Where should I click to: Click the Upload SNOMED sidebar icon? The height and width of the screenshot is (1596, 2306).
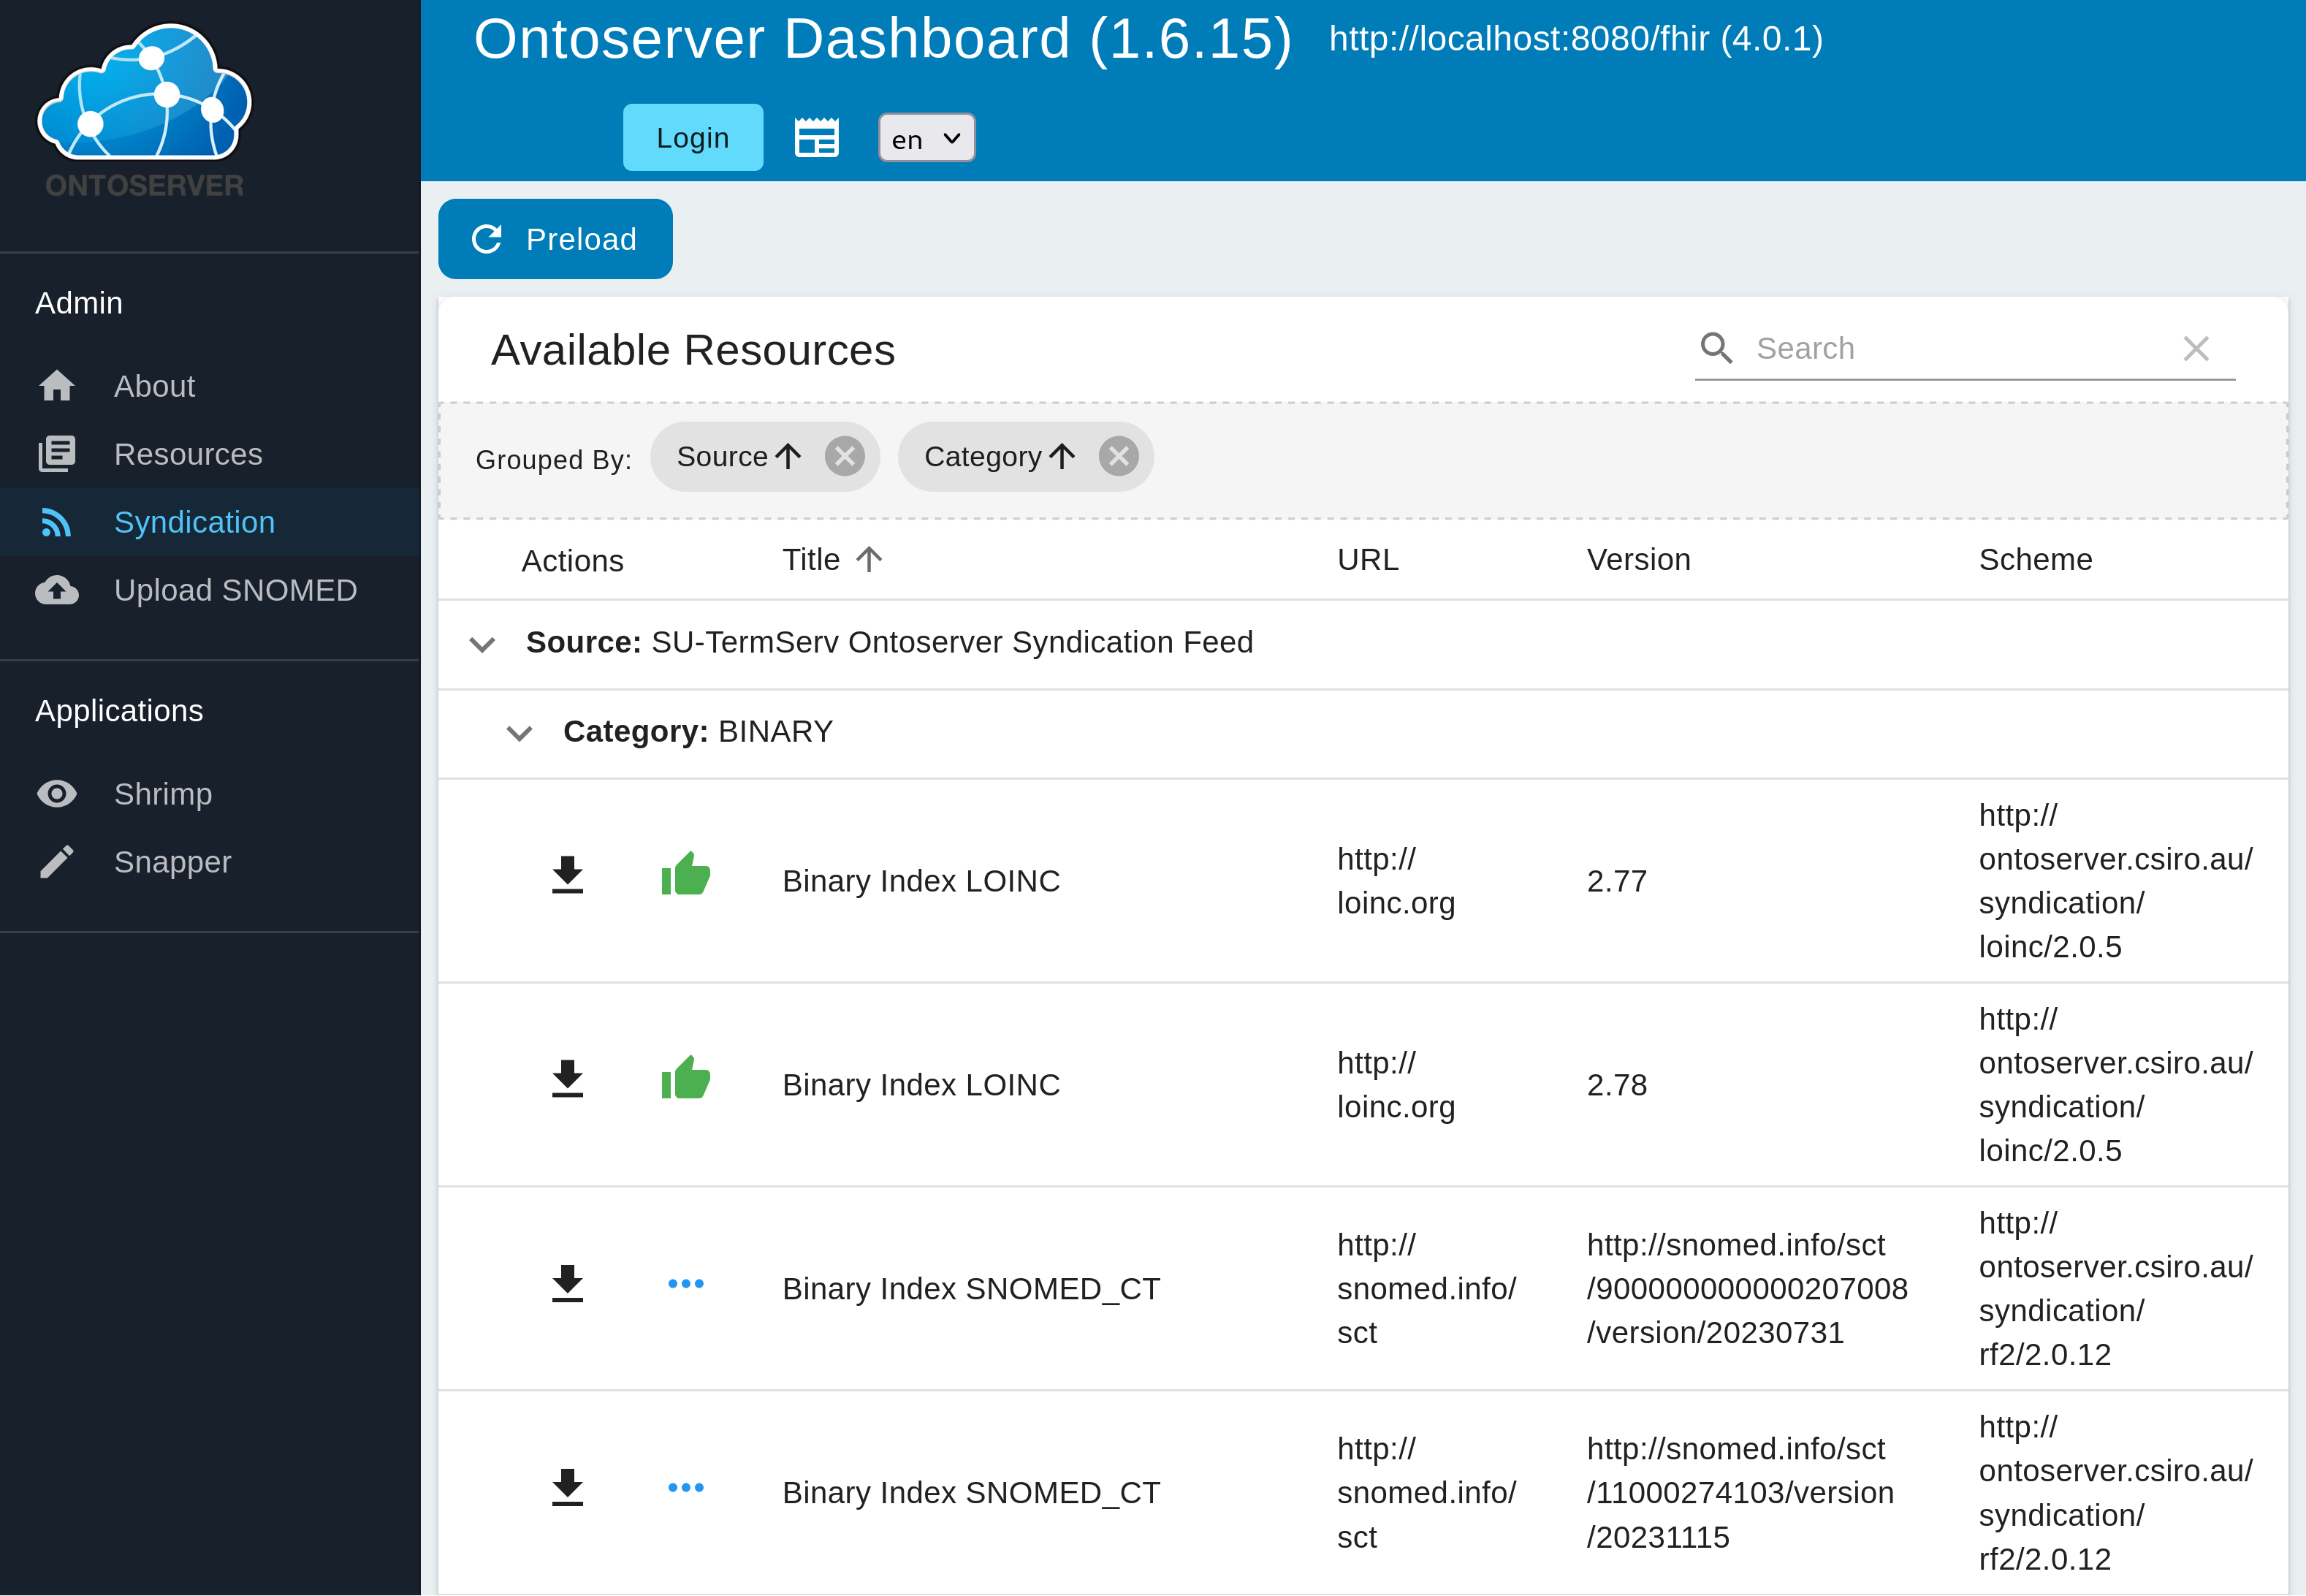56,590
